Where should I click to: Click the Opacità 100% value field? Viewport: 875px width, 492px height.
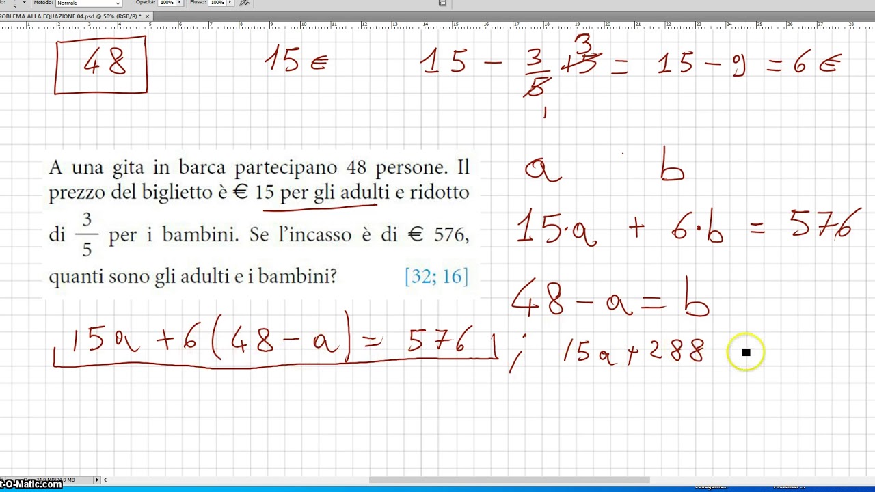click(x=167, y=3)
